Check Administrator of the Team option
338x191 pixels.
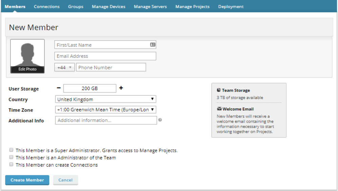[x=11, y=157]
